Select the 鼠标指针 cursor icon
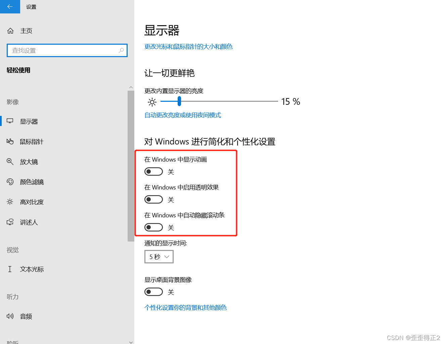445x344 pixels. [10, 141]
